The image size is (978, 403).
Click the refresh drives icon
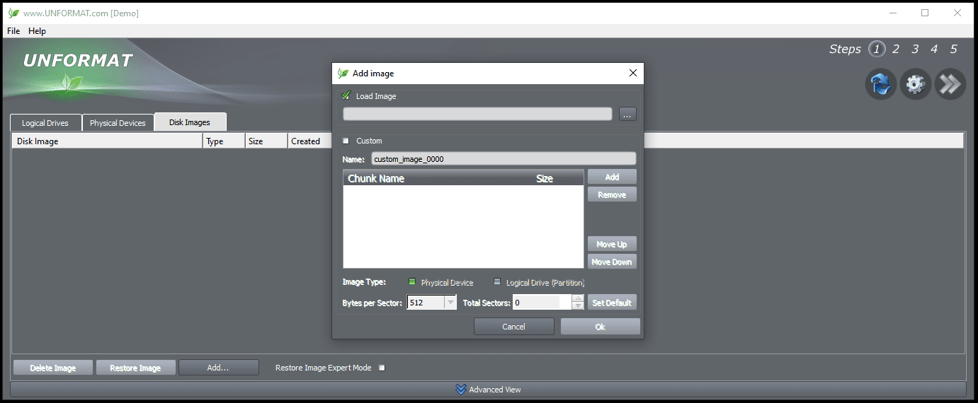coord(881,84)
